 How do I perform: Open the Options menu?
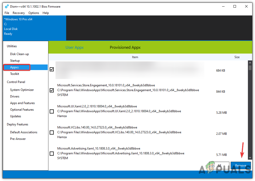[34, 13]
